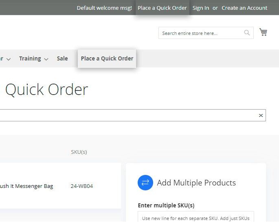Click the blue swap arrows icon

(x=145, y=183)
